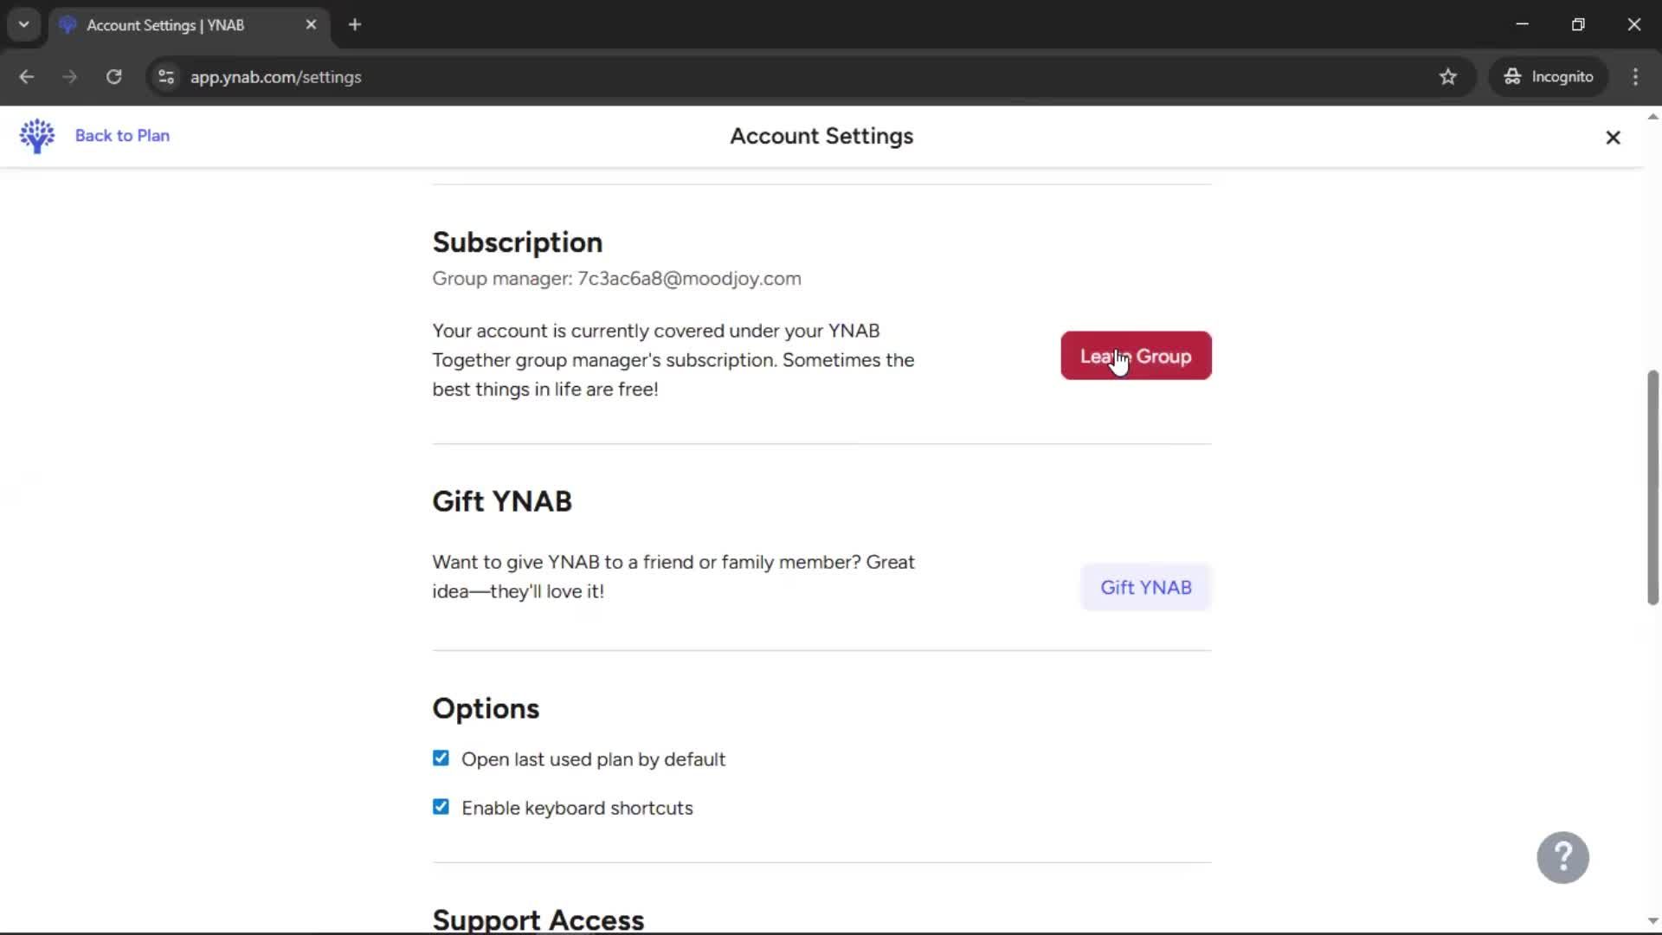This screenshot has width=1662, height=935.
Task: Close Account Settings with the X icon
Action: [x=1613, y=138]
